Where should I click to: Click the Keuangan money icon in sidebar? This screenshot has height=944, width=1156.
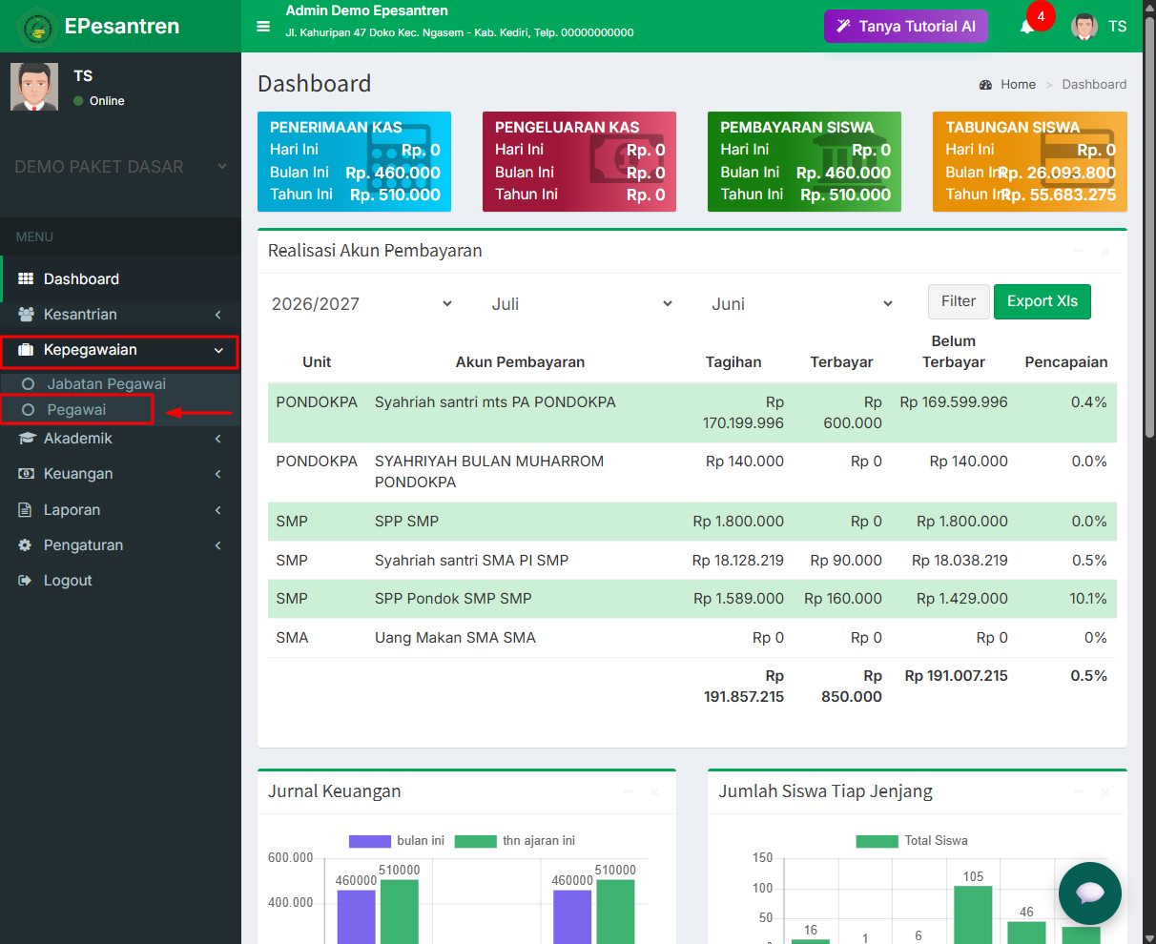coord(26,474)
